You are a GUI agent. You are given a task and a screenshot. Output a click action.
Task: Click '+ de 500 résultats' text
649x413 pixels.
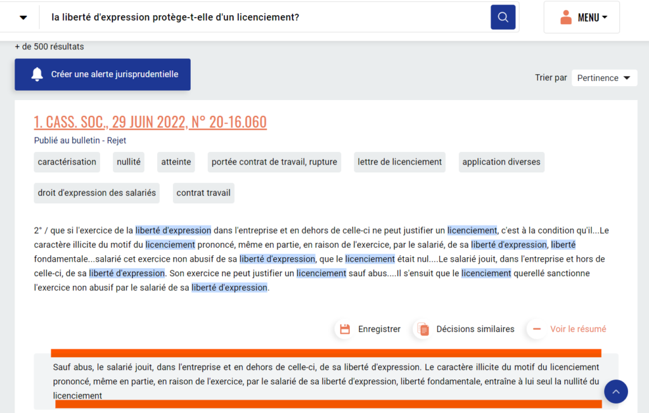(49, 46)
